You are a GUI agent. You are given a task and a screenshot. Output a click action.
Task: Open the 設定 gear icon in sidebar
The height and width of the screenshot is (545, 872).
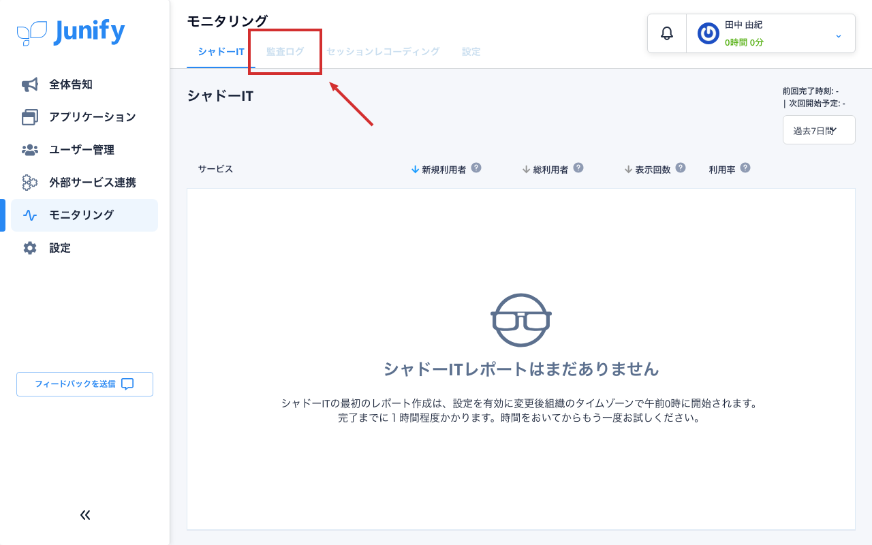(x=30, y=248)
